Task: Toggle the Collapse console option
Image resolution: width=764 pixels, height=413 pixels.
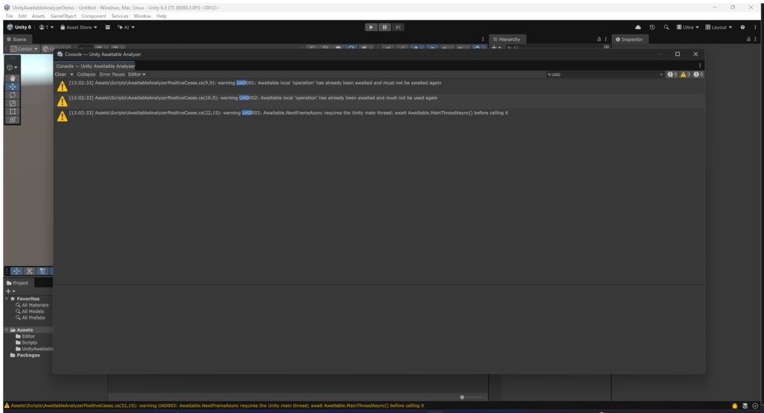Action: (87, 75)
